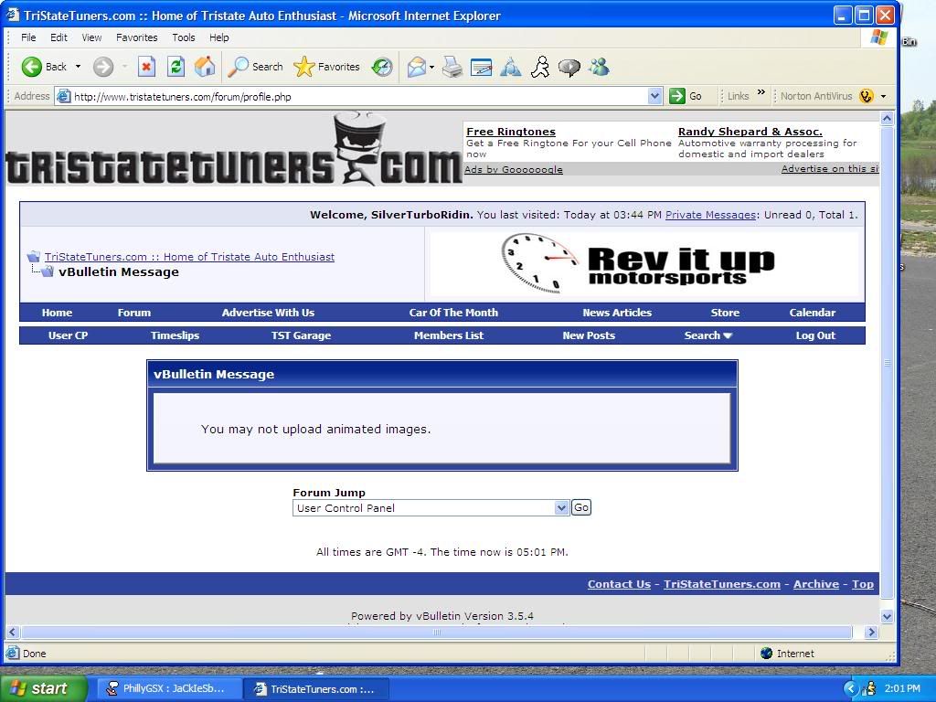Click the Print icon
936x702 pixels.
pyautogui.click(x=452, y=67)
